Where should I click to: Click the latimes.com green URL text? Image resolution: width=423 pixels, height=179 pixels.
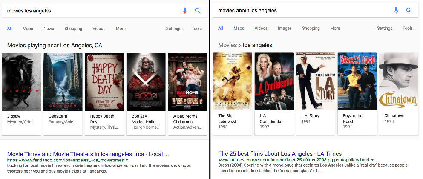tap(294, 160)
